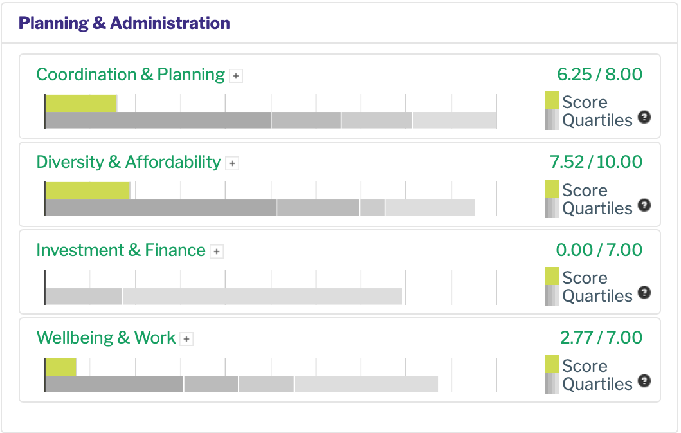Click the Quartiles help icon for Wellbeing & Work
The height and width of the screenshot is (433, 681).
644,383
